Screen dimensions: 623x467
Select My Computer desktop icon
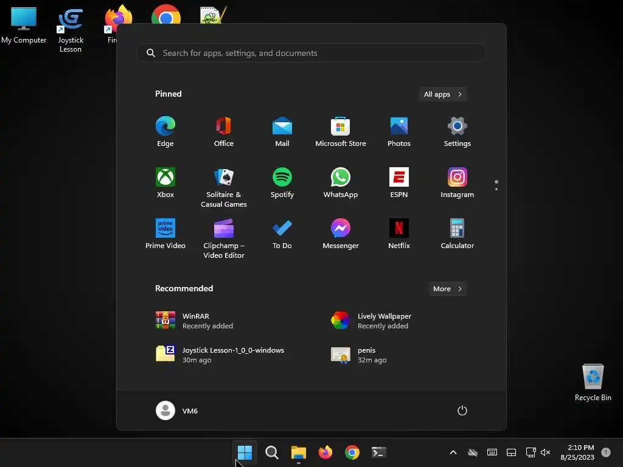pyautogui.click(x=24, y=24)
